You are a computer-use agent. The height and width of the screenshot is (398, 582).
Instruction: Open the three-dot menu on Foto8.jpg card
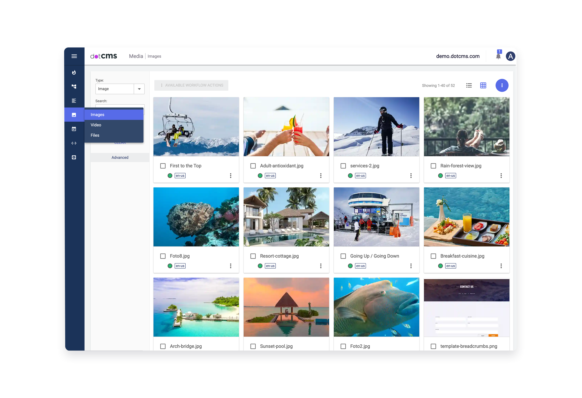[231, 266]
